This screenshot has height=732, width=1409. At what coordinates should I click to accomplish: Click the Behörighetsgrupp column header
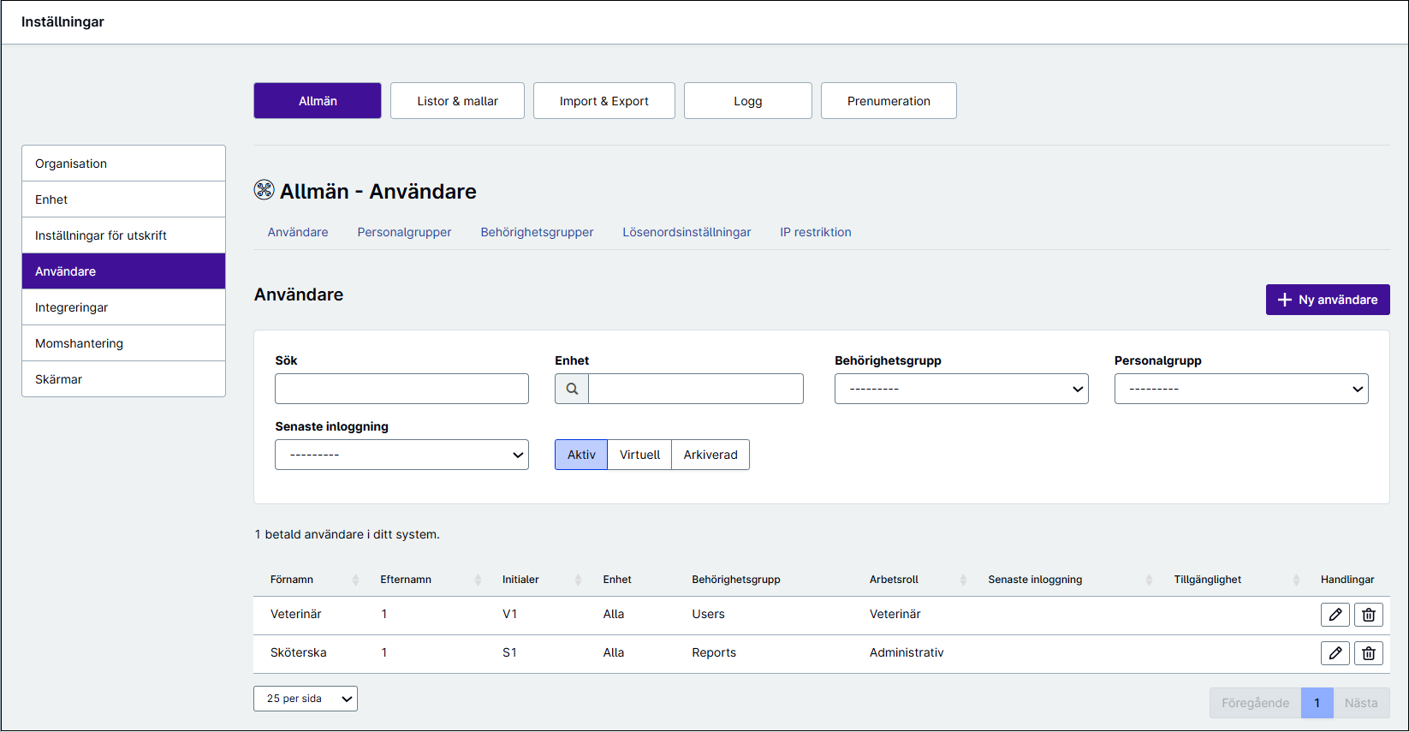tap(736, 580)
